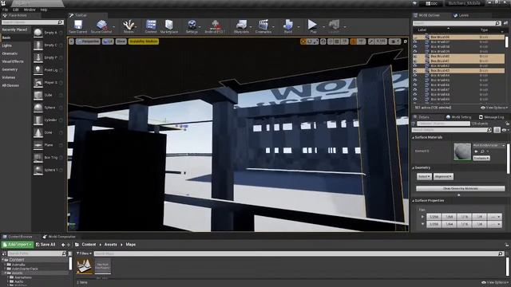Click the material browse-to-asset icon

482,151
